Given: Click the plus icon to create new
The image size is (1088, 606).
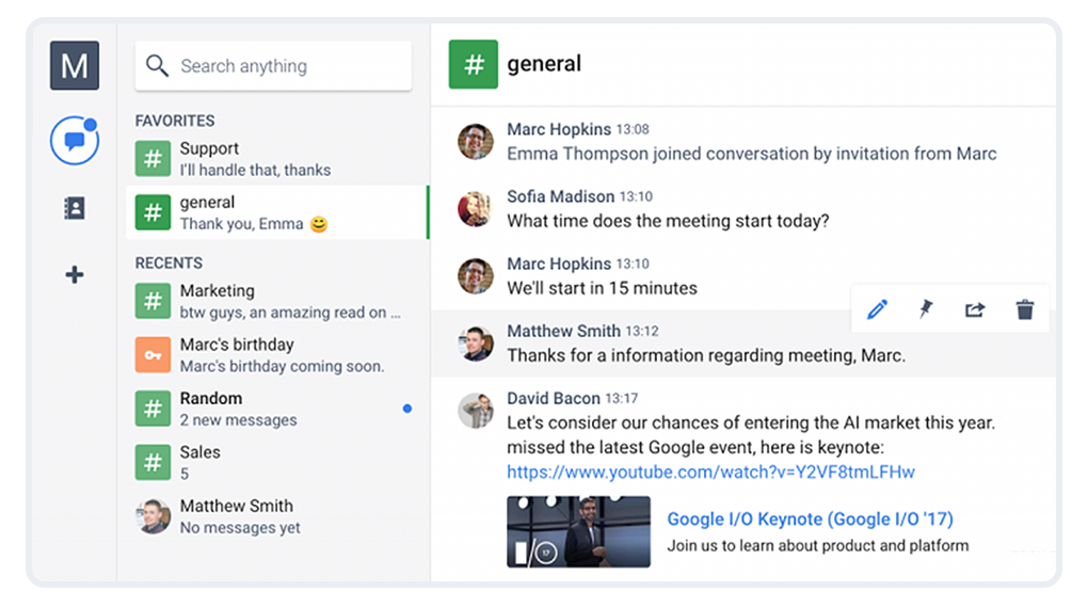Looking at the screenshot, I should [x=74, y=275].
